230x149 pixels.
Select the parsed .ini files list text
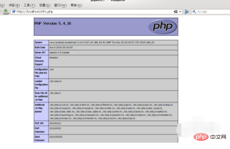[111, 112]
